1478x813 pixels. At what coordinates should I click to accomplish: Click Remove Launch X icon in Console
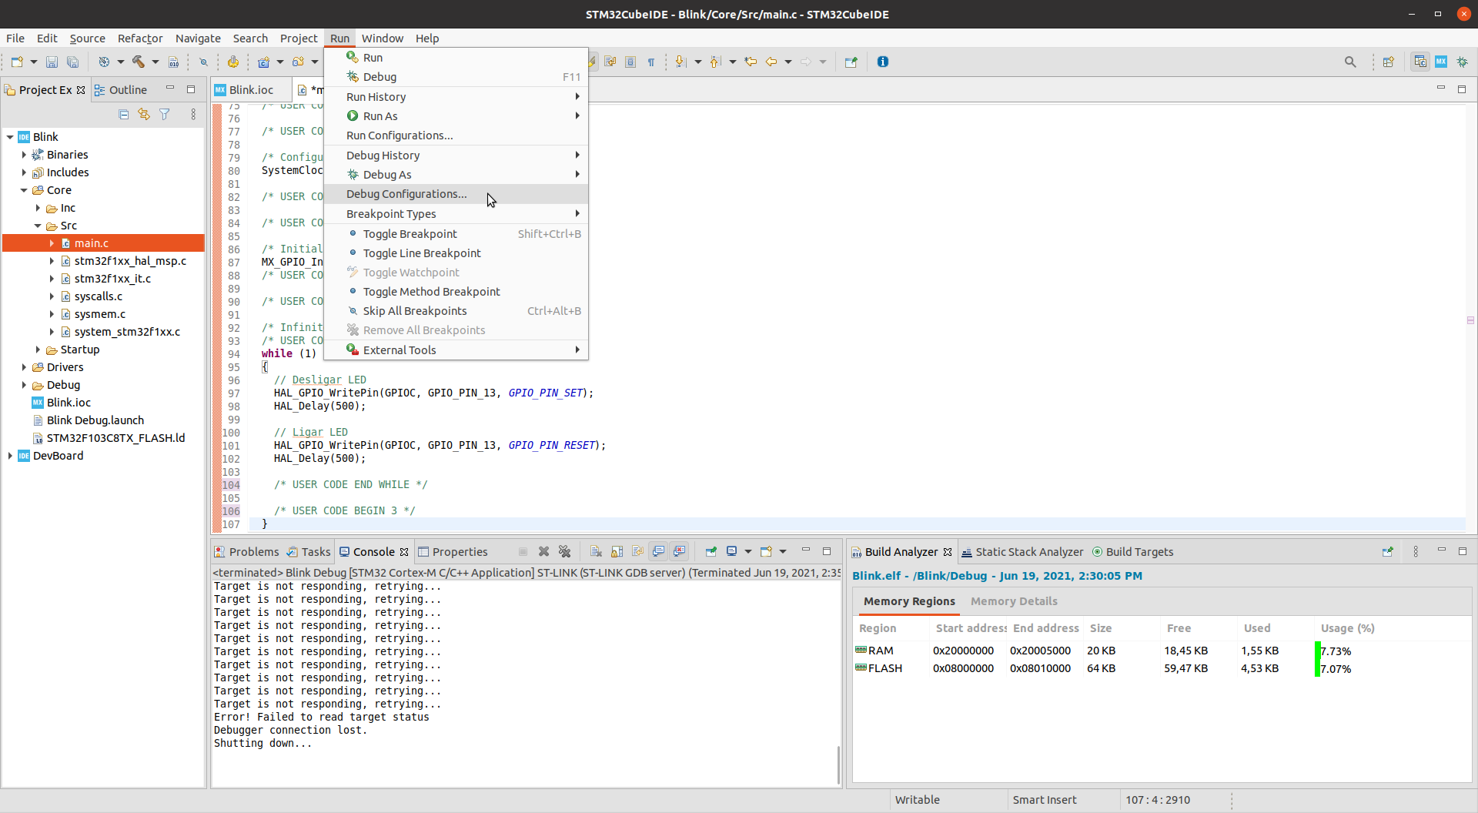[543, 551]
